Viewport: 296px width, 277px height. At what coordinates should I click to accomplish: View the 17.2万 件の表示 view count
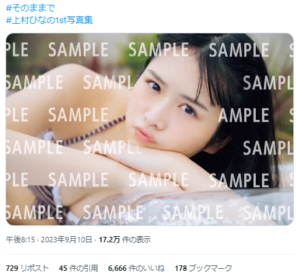[125, 240]
